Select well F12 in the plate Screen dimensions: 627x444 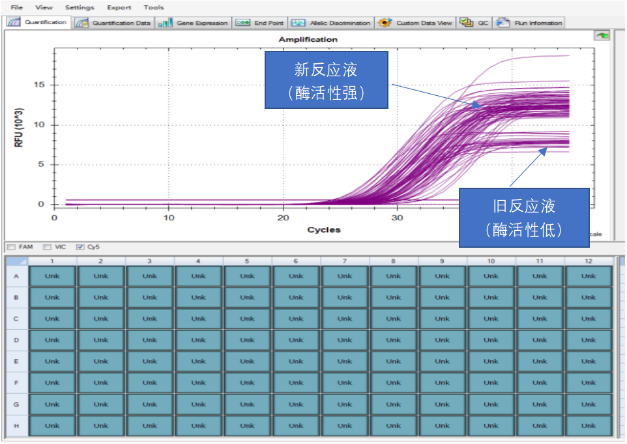tap(588, 383)
